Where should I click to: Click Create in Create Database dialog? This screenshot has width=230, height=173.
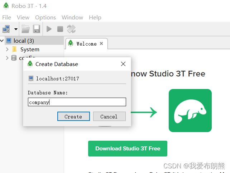click(x=73, y=116)
